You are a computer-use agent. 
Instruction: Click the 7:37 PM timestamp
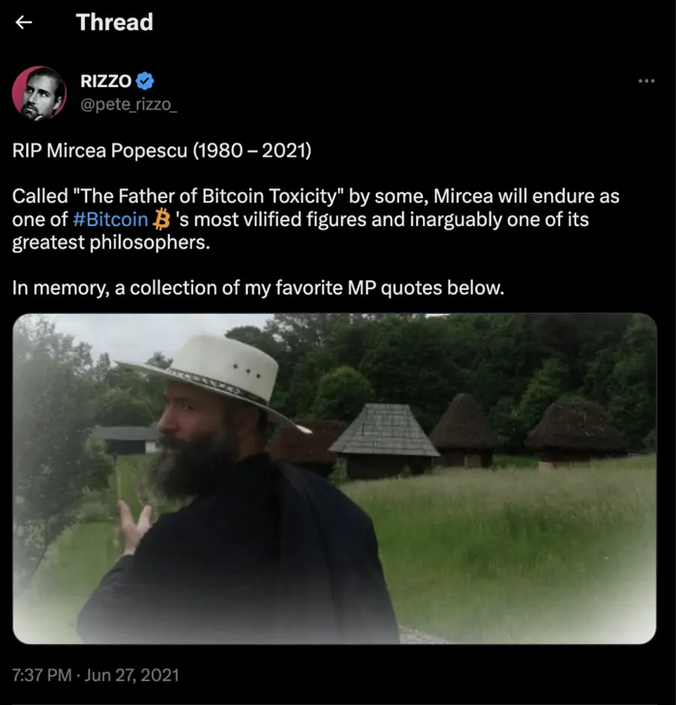click(x=42, y=675)
